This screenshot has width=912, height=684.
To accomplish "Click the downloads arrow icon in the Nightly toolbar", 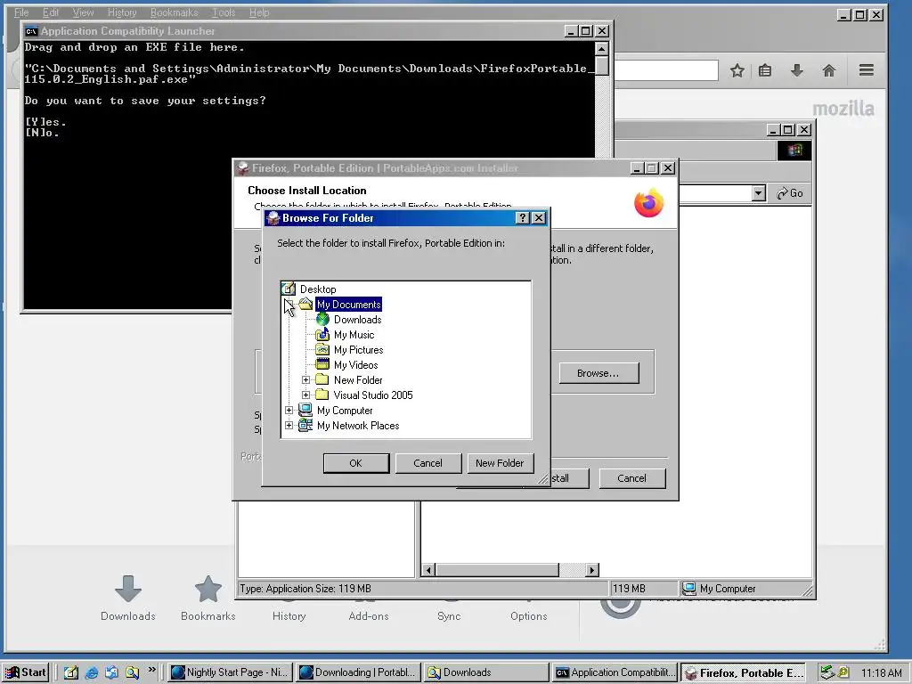I will click(x=797, y=71).
